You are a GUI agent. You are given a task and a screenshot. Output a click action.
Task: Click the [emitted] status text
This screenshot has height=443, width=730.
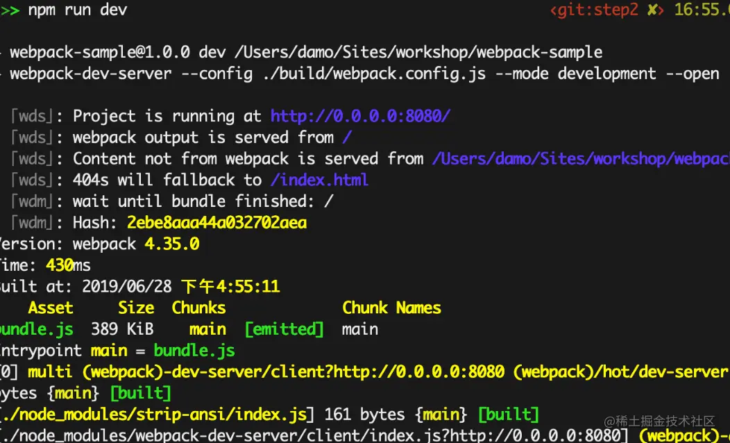click(284, 329)
